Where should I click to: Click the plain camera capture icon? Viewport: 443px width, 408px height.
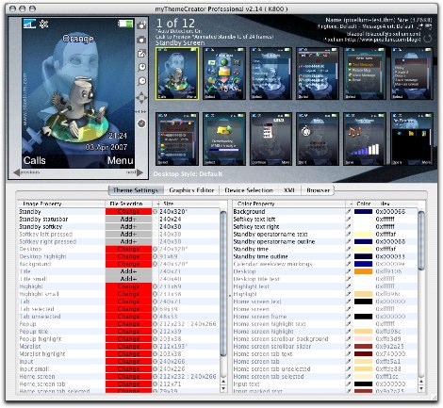click(x=141, y=40)
